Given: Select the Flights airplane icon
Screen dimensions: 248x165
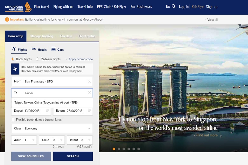Looking at the screenshot, I should point(14,49).
